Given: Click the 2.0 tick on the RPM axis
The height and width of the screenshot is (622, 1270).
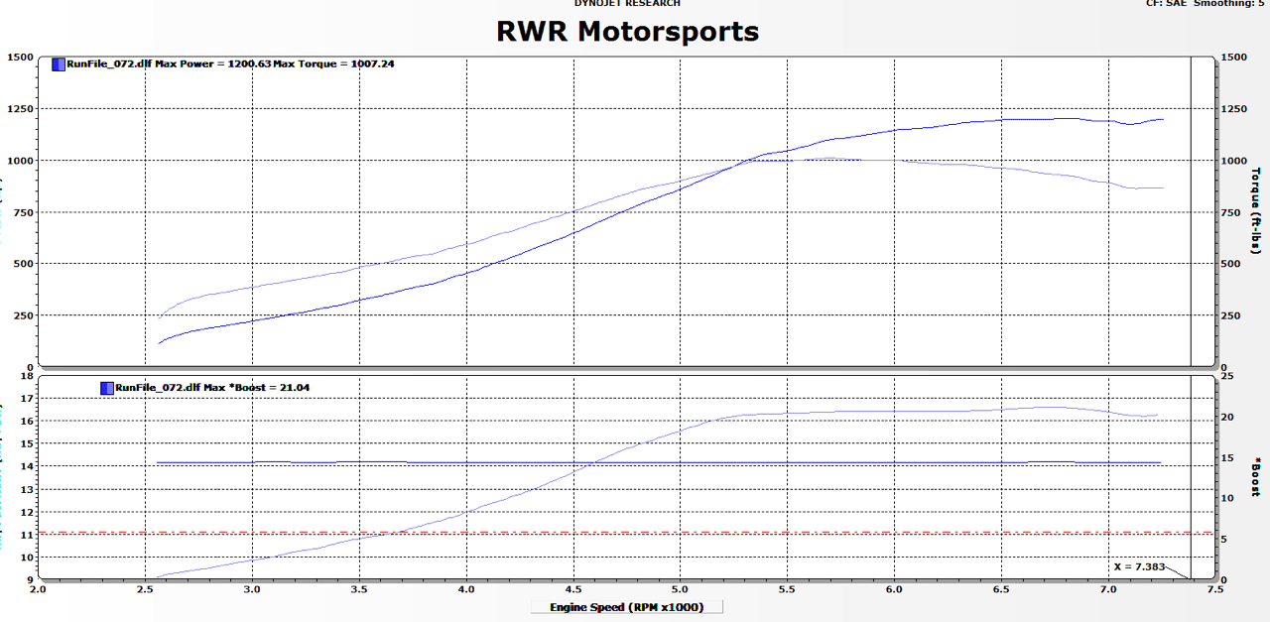Looking at the screenshot, I should 38,589.
